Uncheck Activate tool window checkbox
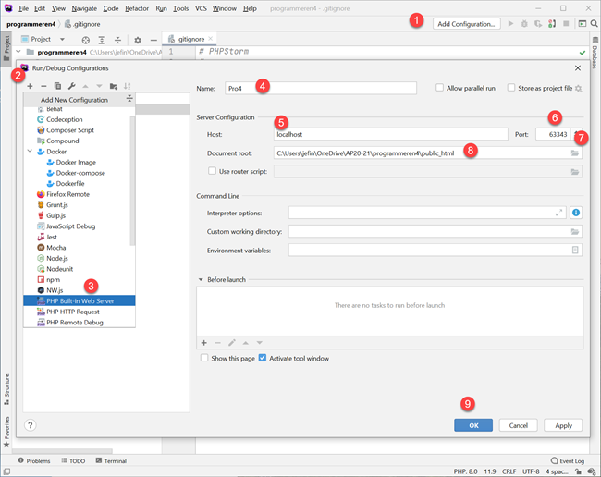Image resolution: width=601 pixels, height=477 pixels. tap(263, 358)
